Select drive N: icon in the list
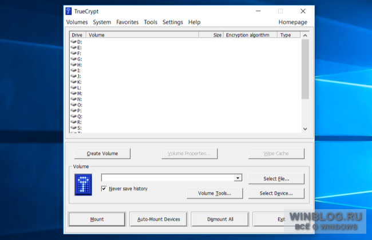 pyautogui.click(x=74, y=99)
